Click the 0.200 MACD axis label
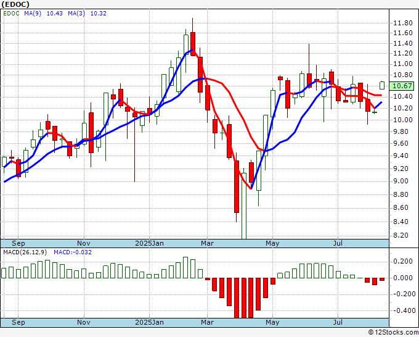The image size is (419, 337). pos(403,261)
